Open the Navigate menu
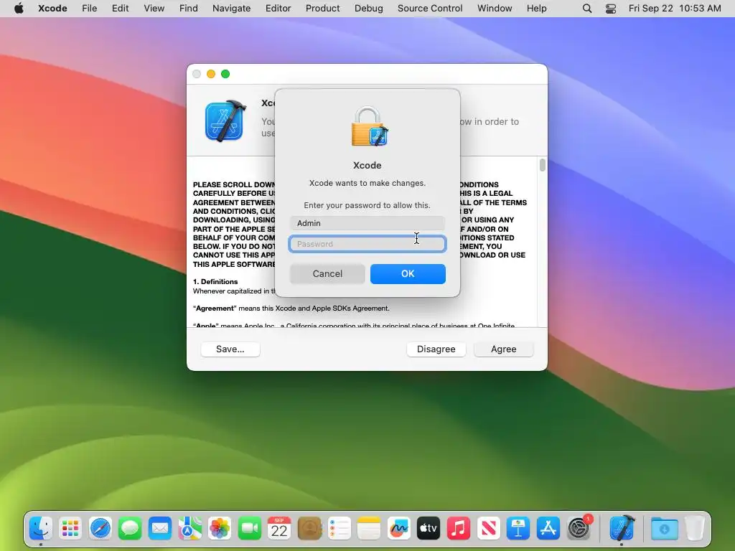 click(x=232, y=9)
